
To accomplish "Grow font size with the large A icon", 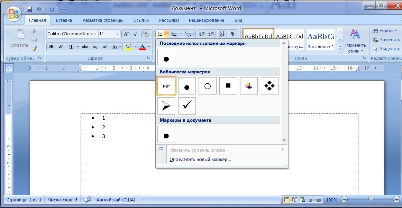I will (126, 34).
